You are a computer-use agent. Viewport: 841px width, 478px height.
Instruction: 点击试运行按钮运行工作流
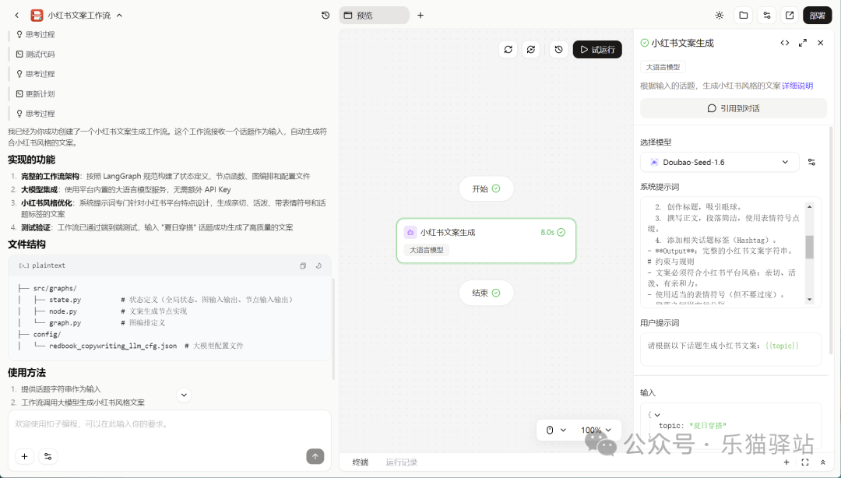(597, 48)
